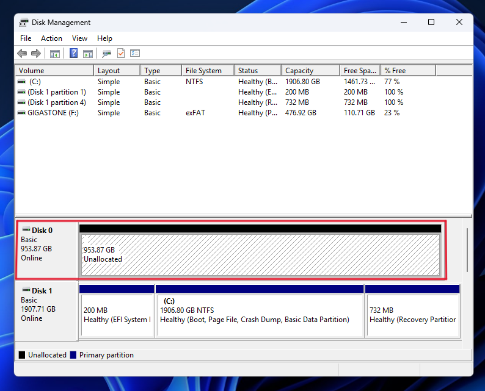Toggle the Show/Hide Console Tree icon
Viewport: 485px width, 391px height.
point(55,54)
